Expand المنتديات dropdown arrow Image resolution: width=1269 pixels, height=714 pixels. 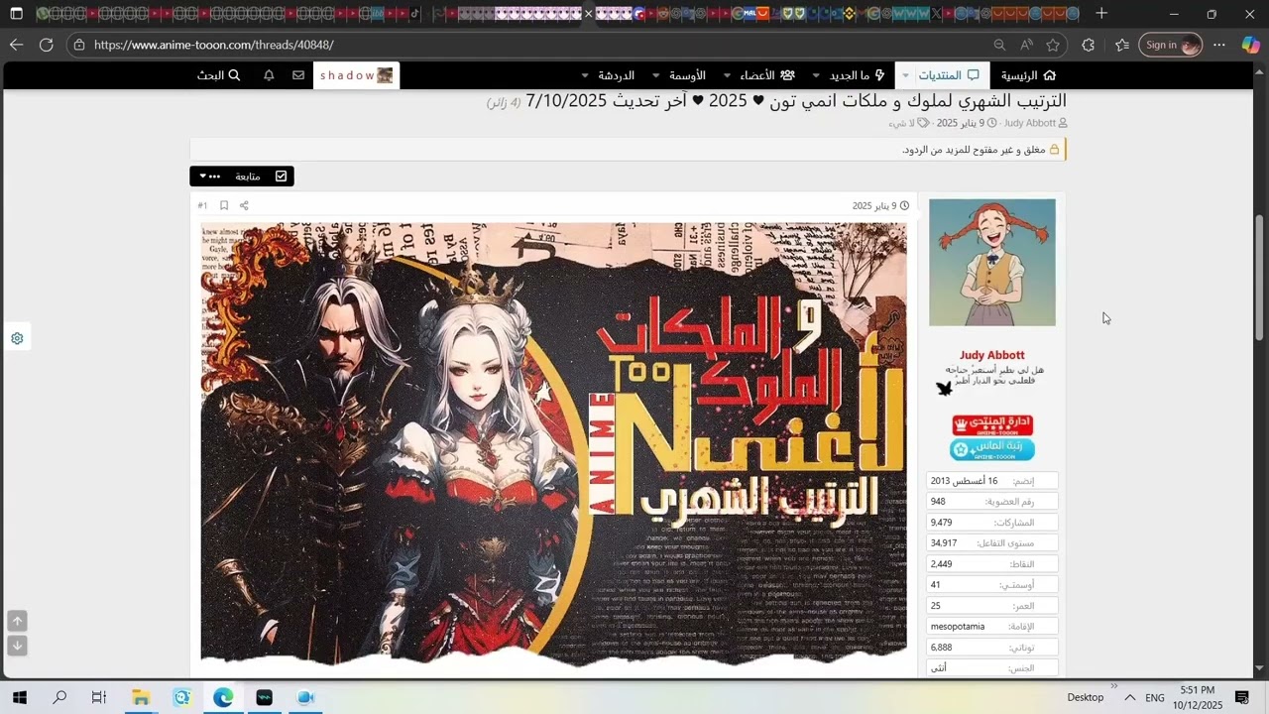click(904, 75)
